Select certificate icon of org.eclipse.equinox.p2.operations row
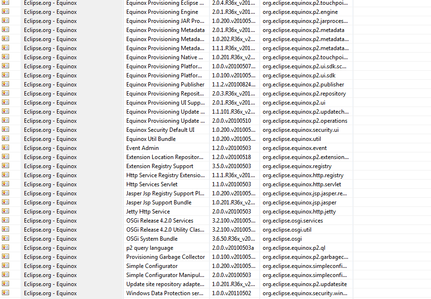 click(5, 120)
